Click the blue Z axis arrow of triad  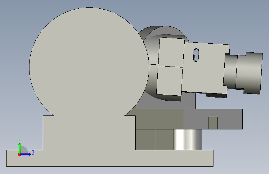26,154
